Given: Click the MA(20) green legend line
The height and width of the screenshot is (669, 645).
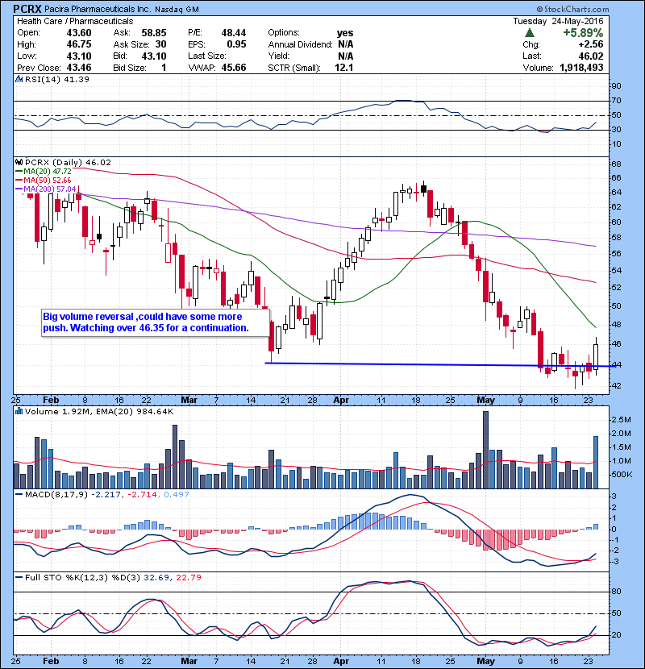Looking at the screenshot, I should point(19,172).
